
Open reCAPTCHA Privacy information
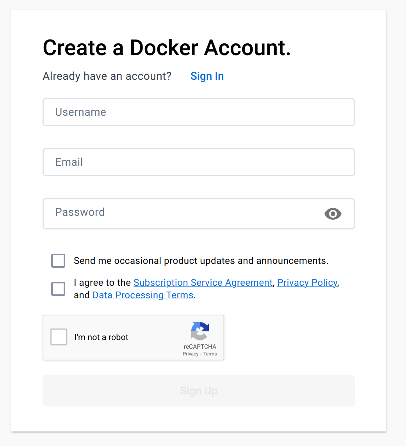191,353
